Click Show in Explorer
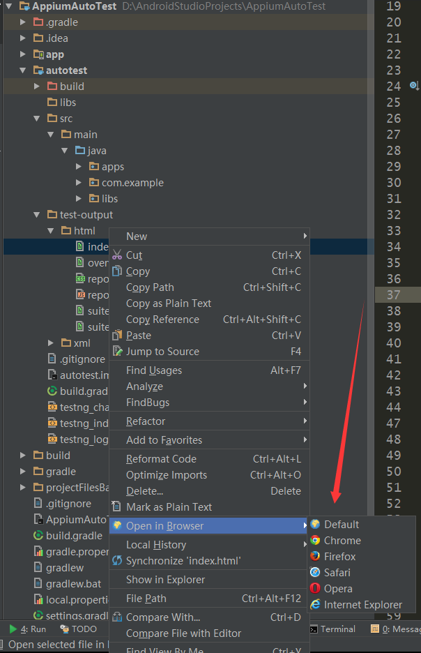This screenshot has height=653, width=421. (x=165, y=580)
